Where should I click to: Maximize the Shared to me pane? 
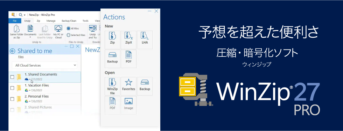pos(71,46)
